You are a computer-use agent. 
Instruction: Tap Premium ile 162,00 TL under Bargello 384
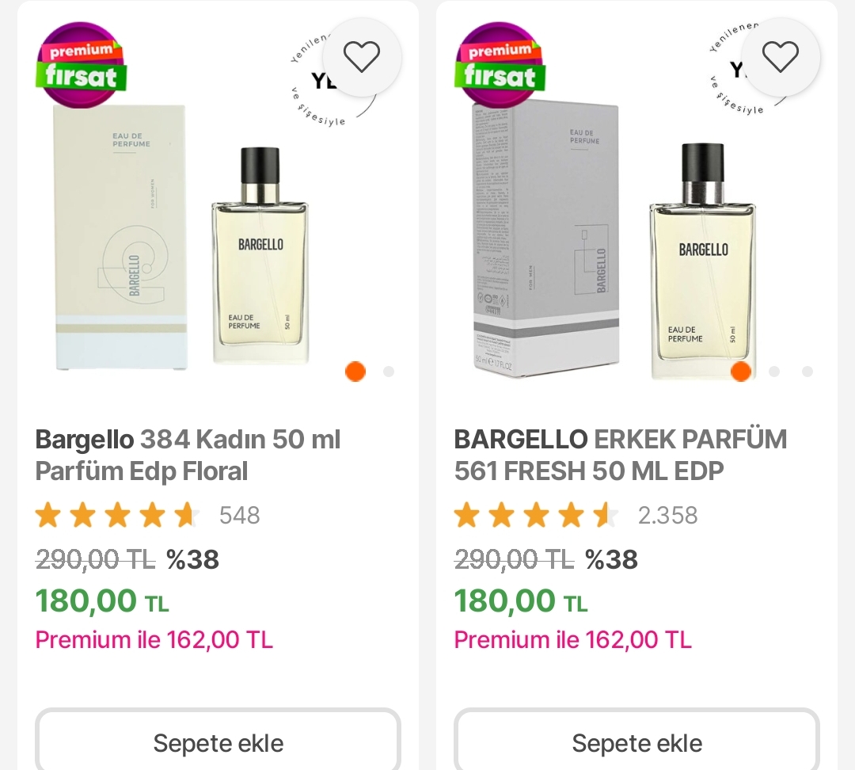click(154, 640)
